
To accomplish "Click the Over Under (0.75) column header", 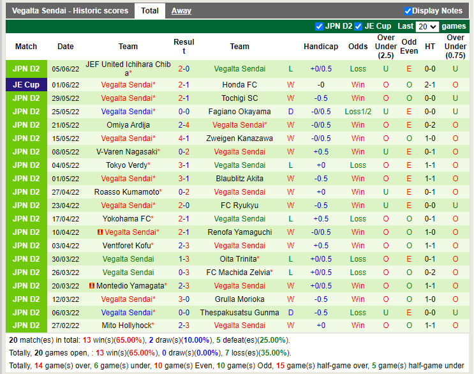I will coord(455,47).
